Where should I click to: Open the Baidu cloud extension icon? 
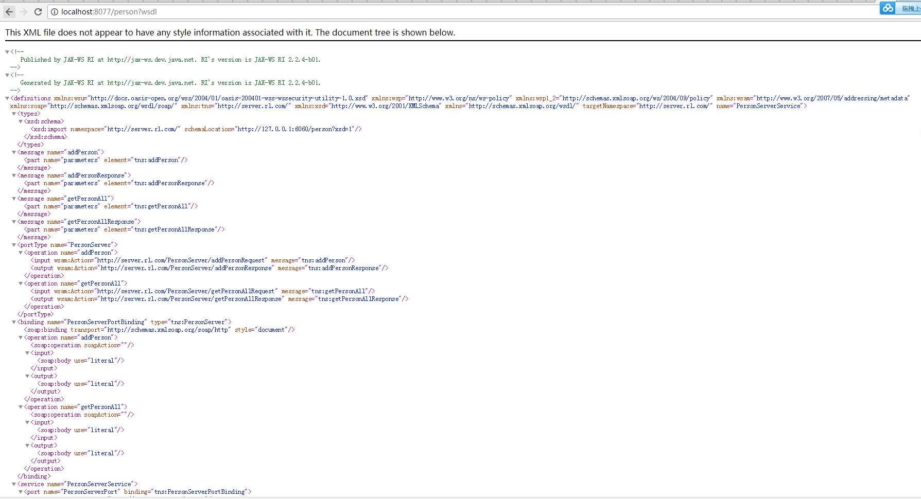click(x=888, y=8)
